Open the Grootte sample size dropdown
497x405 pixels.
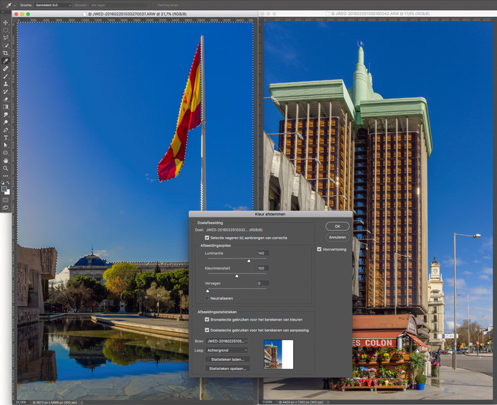(53, 5)
